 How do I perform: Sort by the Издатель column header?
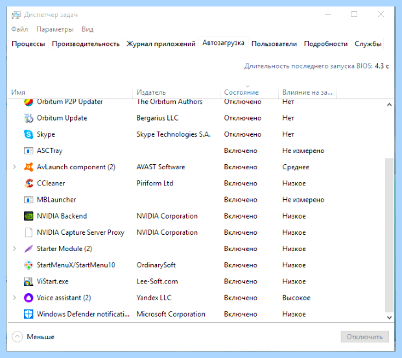pyautogui.click(x=176, y=92)
